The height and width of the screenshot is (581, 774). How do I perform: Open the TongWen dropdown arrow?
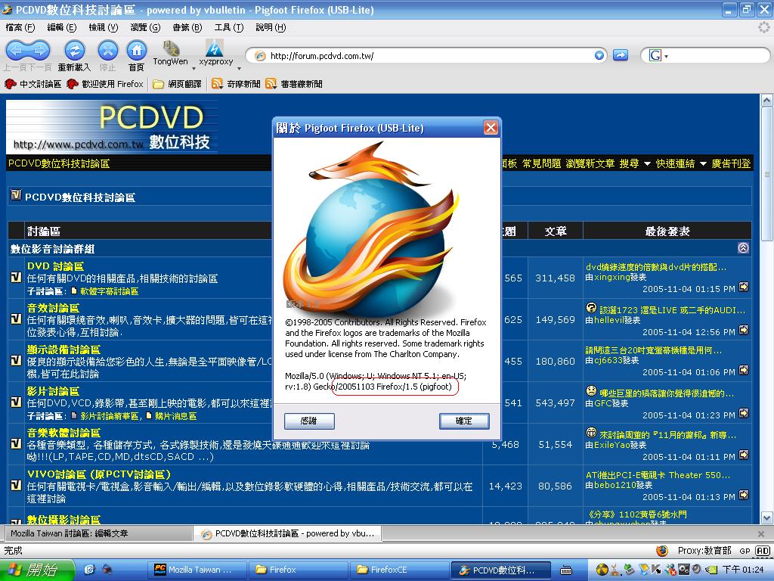click(194, 68)
